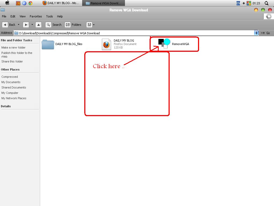
Task: Open the Tools menu
Action: [49, 16]
